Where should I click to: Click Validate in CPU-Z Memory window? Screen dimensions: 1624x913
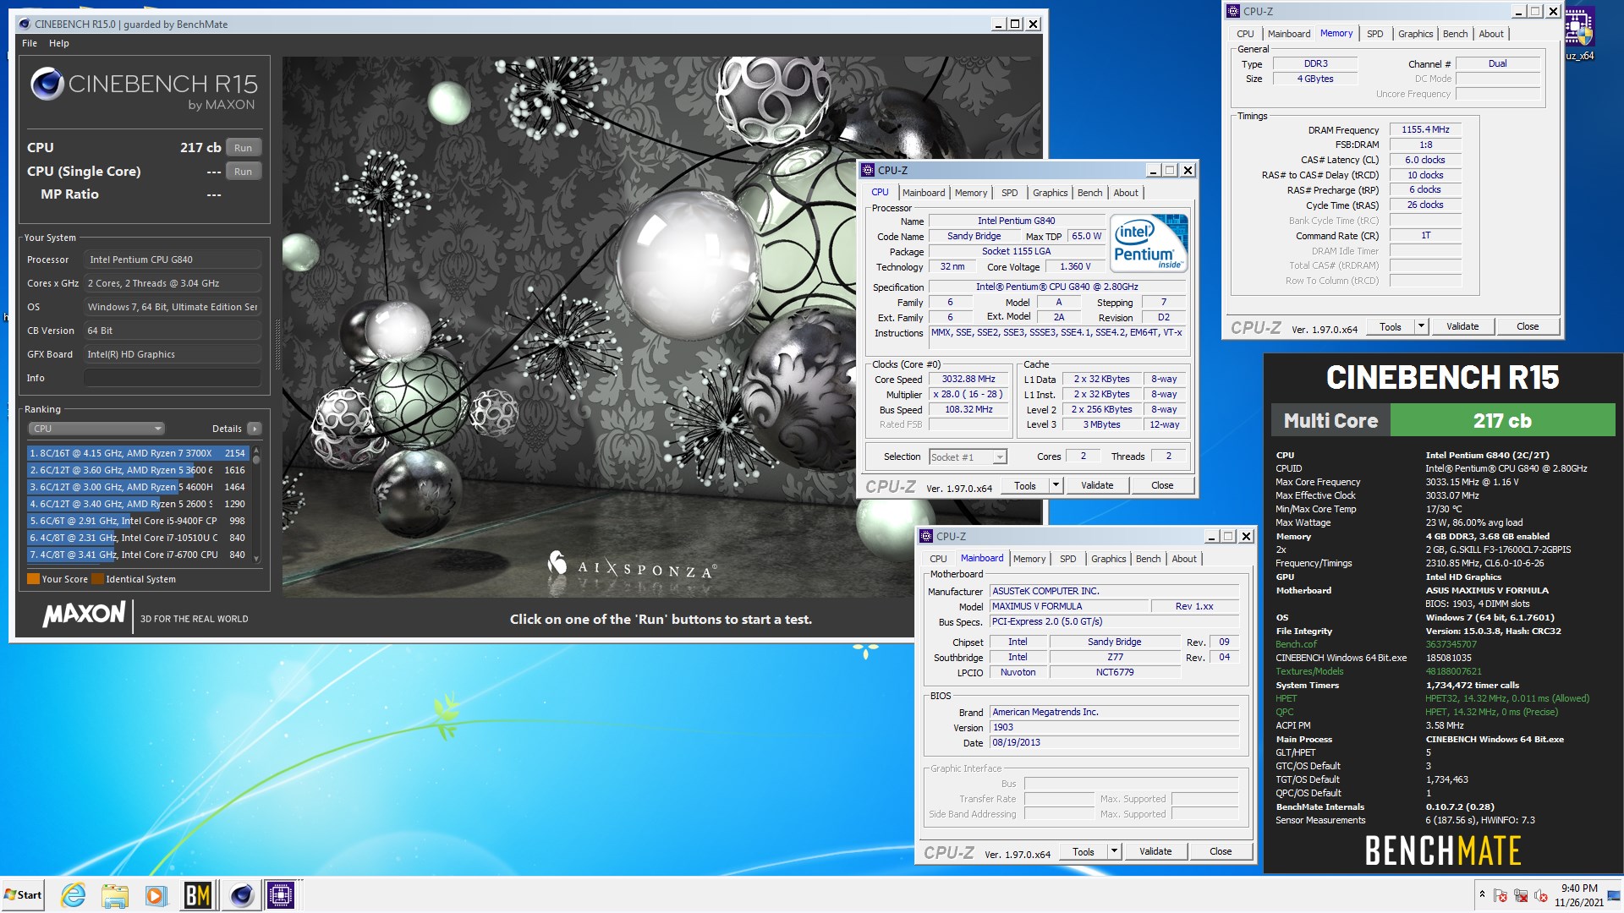click(x=1462, y=326)
